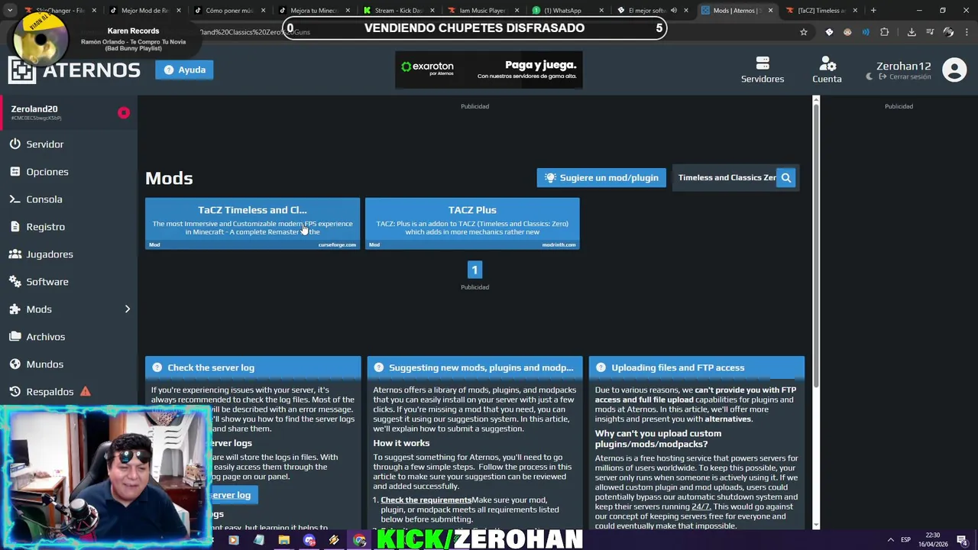Image resolution: width=978 pixels, height=550 pixels.
Task: Switch to the Cómo poner mús tab
Action: coord(229,11)
